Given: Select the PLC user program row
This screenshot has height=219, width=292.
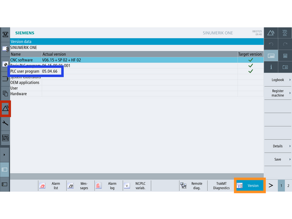Looking at the screenshot, I should [x=137, y=72].
